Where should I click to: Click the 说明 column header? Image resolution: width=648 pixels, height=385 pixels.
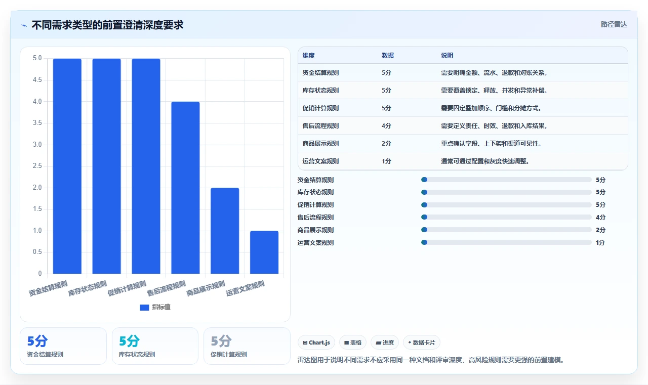(447, 56)
